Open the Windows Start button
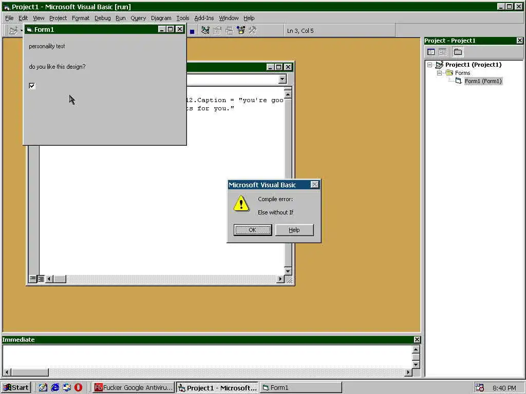Image resolution: width=526 pixels, height=394 pixels. pyautogui.click(x=16, y=388)
